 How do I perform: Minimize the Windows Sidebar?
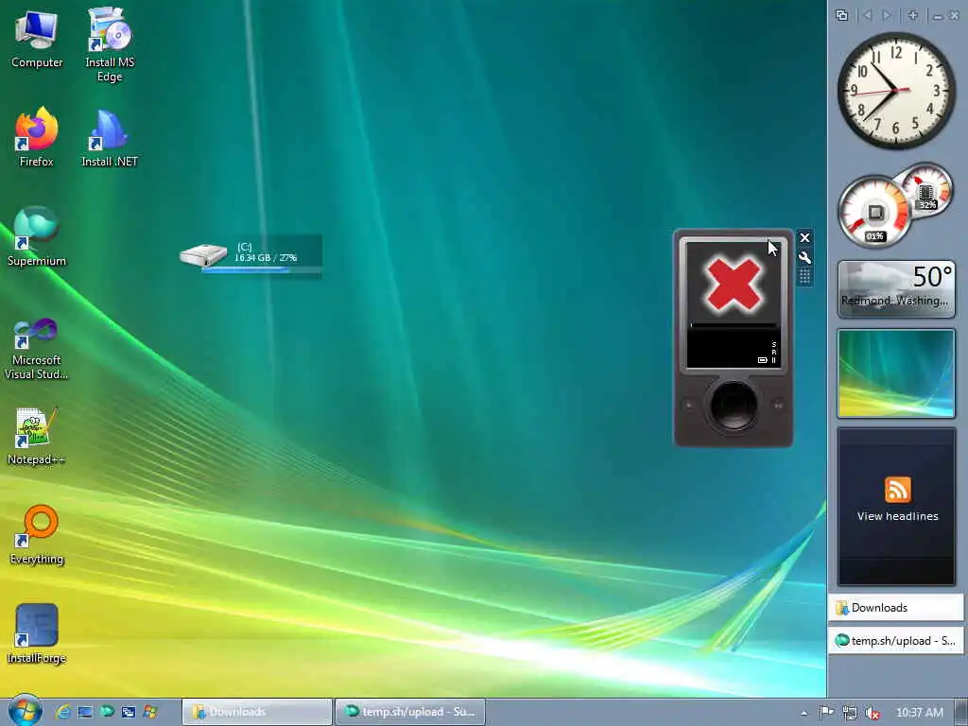pos(938,17)
